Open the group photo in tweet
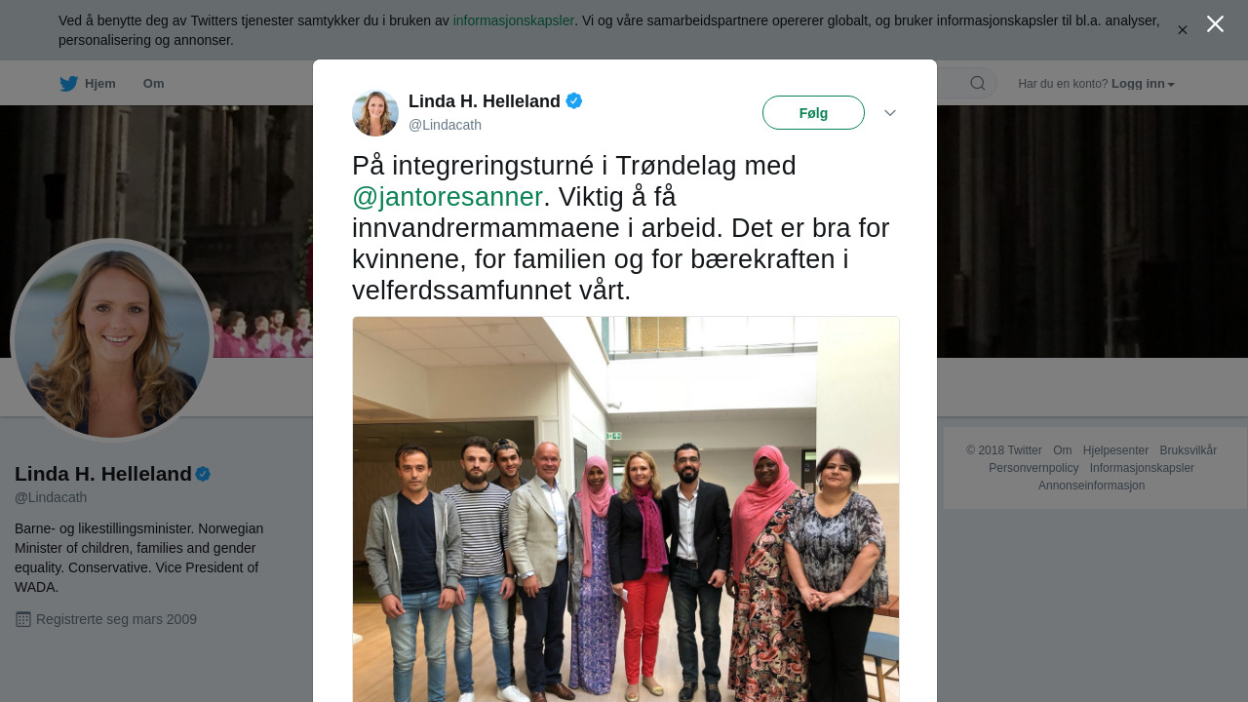The width and height of the screenshot is (1248, 702). [626, 509]
